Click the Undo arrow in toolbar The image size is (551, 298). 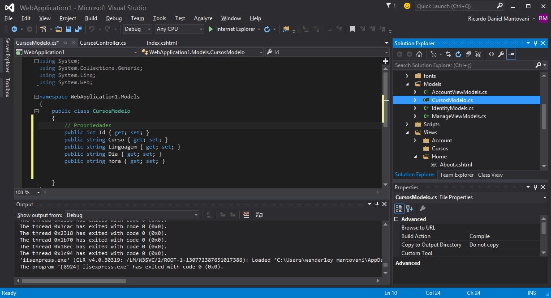(92, 29)
